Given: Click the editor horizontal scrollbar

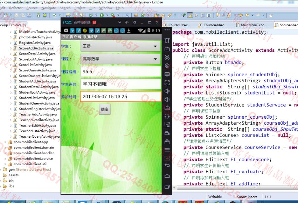Looking at the screenshot, I should (237, 188).
